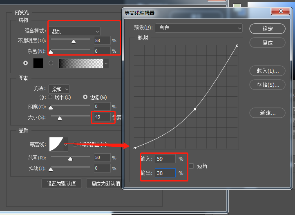Screen dimensions: 295x215
Task: Click the 输出 field showing 38
Action: point(165,173)
